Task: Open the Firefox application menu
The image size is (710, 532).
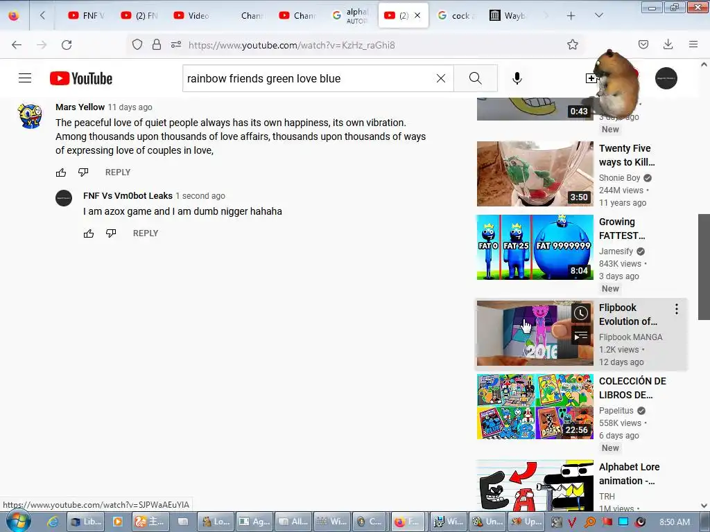Action: [x=693, y=44]
